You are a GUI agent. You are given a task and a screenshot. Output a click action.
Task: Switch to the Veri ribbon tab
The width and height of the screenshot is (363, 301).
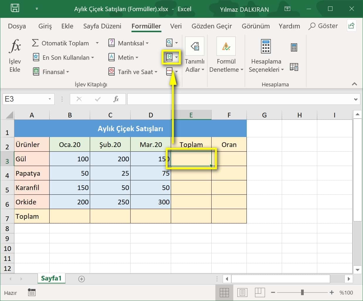176,26
